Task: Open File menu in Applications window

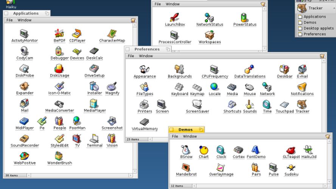Action: (x=9, y=20)
